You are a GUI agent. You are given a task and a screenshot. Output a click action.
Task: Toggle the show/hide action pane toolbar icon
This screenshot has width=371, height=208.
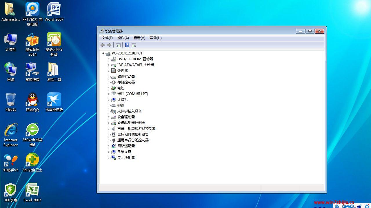134,45
